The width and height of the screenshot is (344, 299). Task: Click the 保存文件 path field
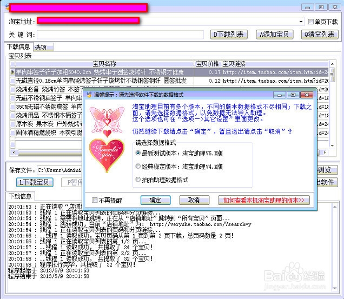(59, 170)
